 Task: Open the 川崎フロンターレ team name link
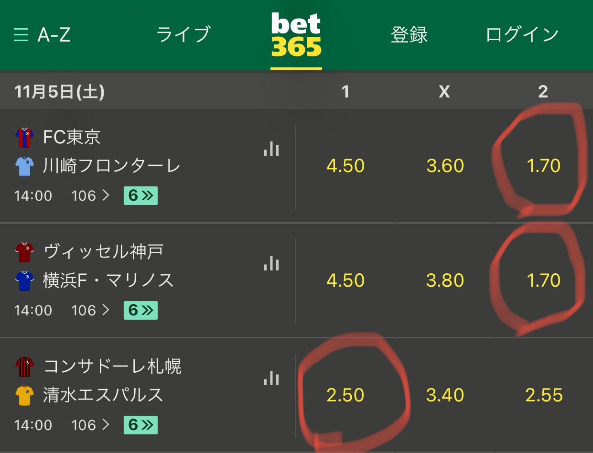coord(112,166)
